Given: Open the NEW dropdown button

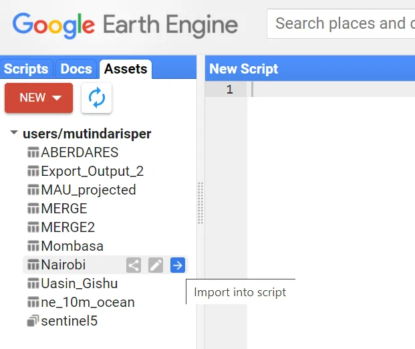Looking at the screenshot, I should pyautogui.click(x=39, y=98).
